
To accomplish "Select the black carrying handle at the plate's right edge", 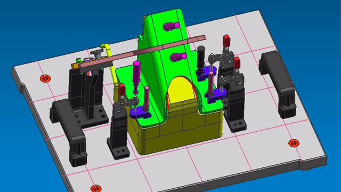I will 277,84.
